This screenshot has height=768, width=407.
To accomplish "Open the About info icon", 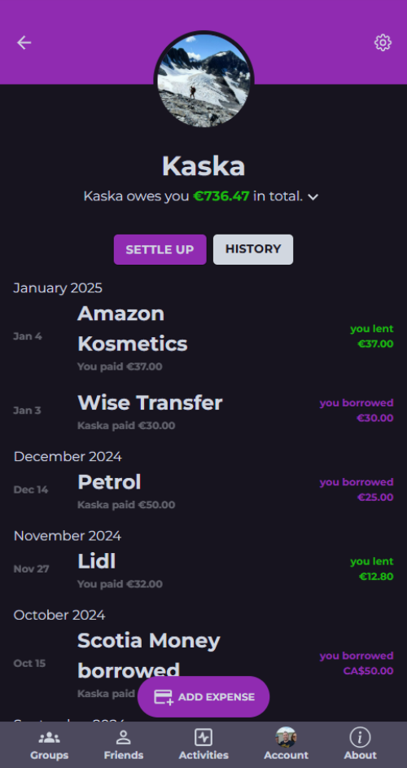I will click(360, 737).
